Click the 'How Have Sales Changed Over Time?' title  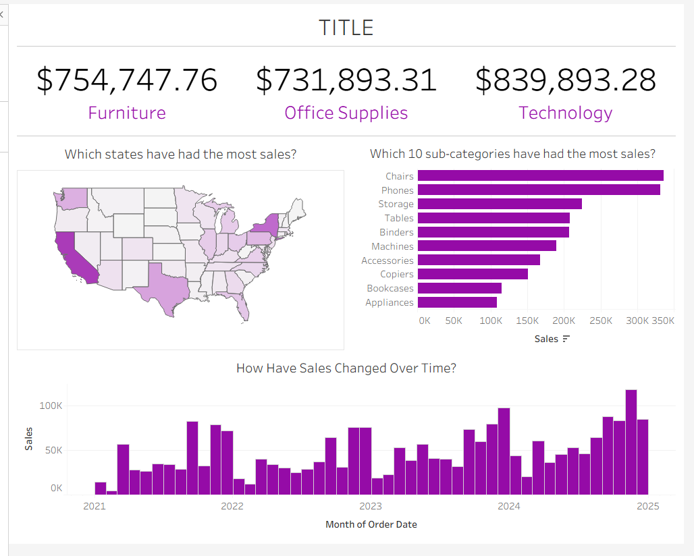tap(346, 368)
